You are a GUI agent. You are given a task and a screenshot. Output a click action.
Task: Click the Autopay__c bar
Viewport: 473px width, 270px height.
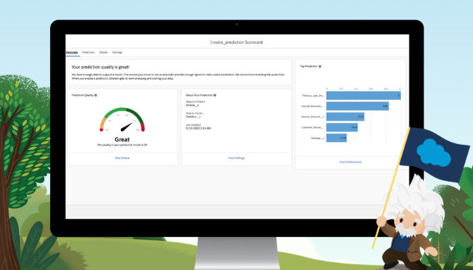pyautogui.click(x=337, y=138)
